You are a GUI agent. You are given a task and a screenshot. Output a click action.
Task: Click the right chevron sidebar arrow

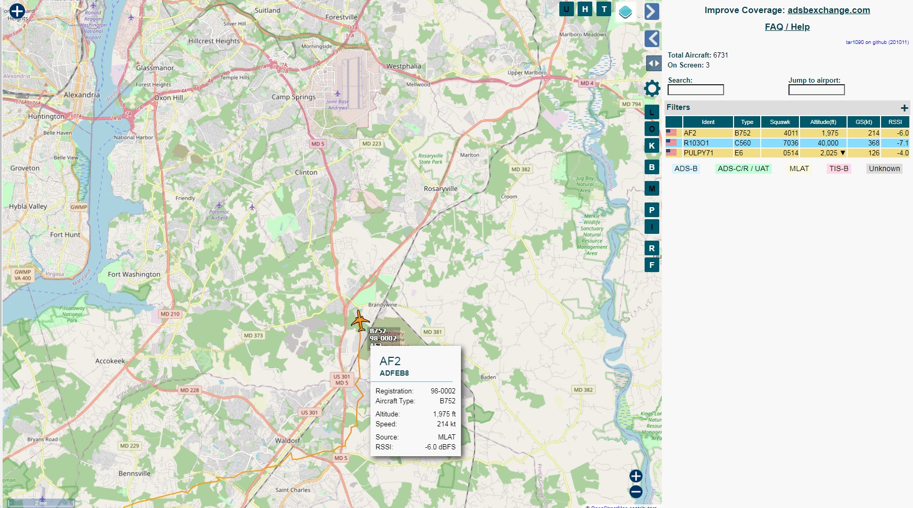651,12
